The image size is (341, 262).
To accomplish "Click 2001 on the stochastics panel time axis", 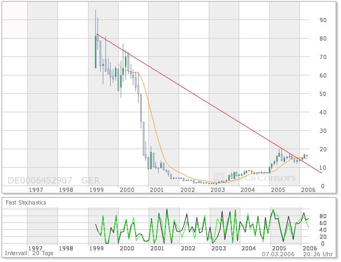I will pos(157,247).
